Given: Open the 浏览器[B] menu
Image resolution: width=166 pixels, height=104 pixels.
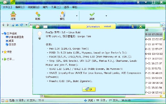Looking at the screenshot, I should click(x=33, y=7).
